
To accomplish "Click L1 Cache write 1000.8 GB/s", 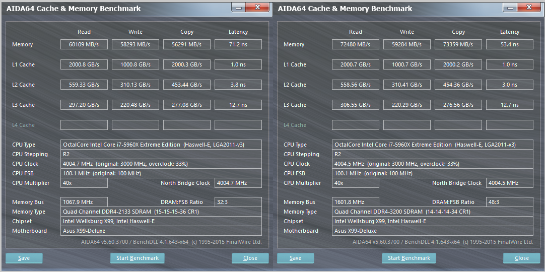I will pyautogui.click(x=135, y=64).
